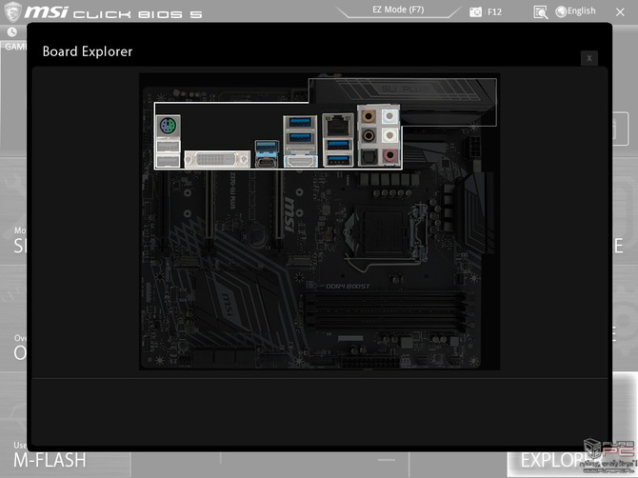
Task: Select the 8-pin CPU power connector
Action: click(x=474, y=149)
